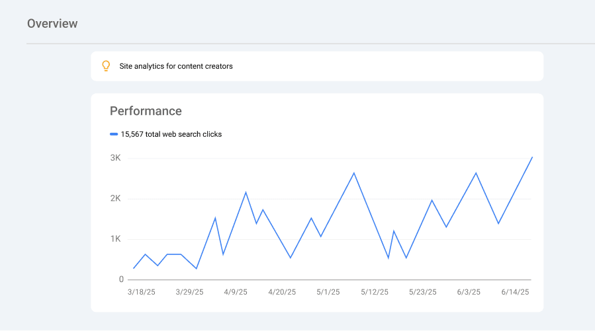Click the 2K y-axis label
Screen dimensions: 595x331
click(115, 198)
